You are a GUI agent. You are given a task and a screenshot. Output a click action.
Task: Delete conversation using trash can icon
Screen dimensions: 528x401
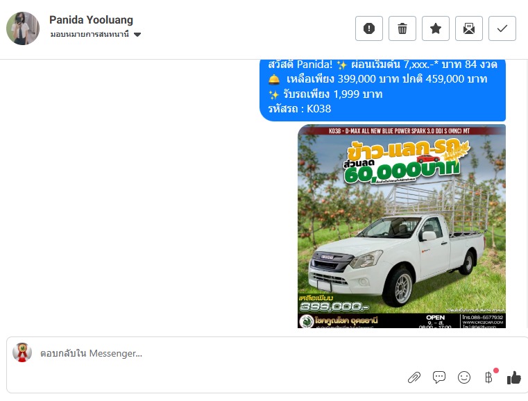click(402, 28)
